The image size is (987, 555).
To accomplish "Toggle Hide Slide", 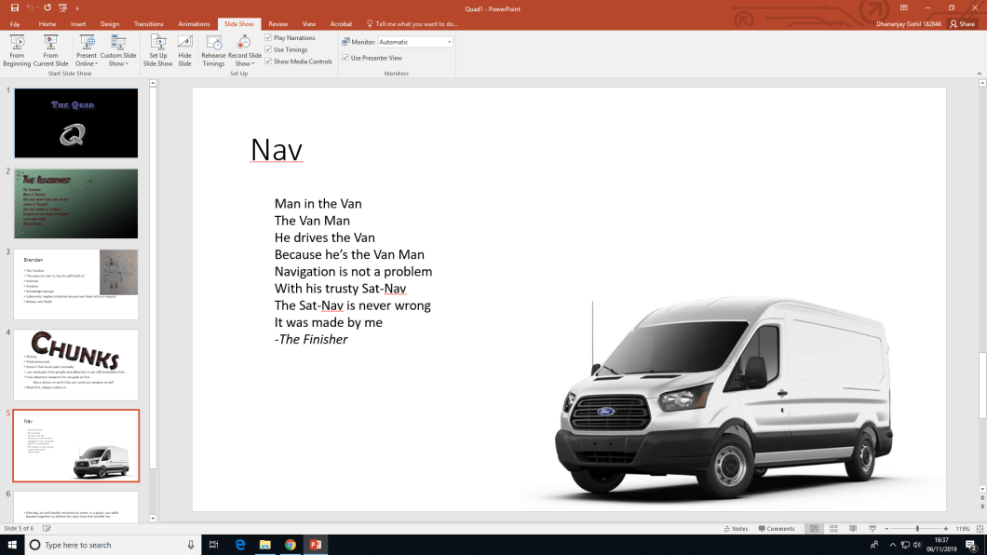I will tap(184, 50).
